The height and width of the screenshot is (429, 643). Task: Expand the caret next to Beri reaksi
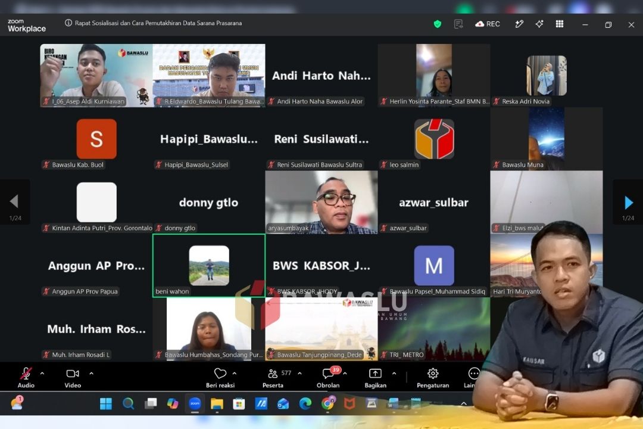click(x=235, y=374)
